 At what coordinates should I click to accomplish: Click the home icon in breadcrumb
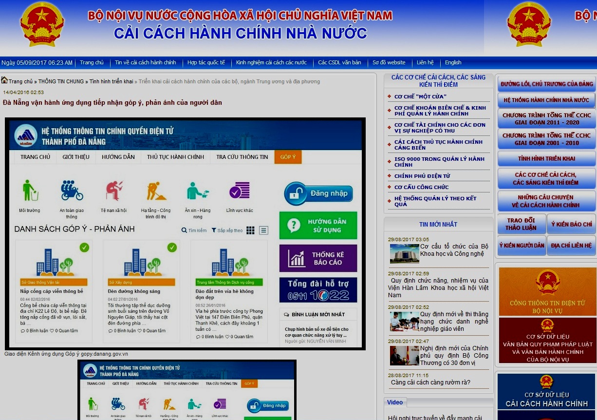pyautogui.click(x=4, y=80)
